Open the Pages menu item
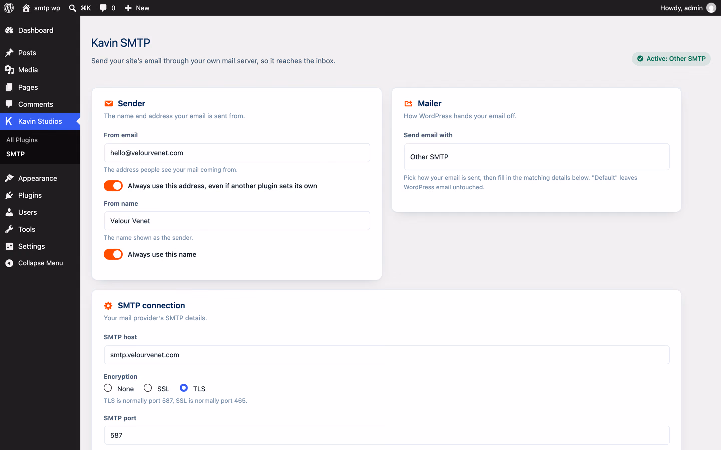 pos(40,87)
